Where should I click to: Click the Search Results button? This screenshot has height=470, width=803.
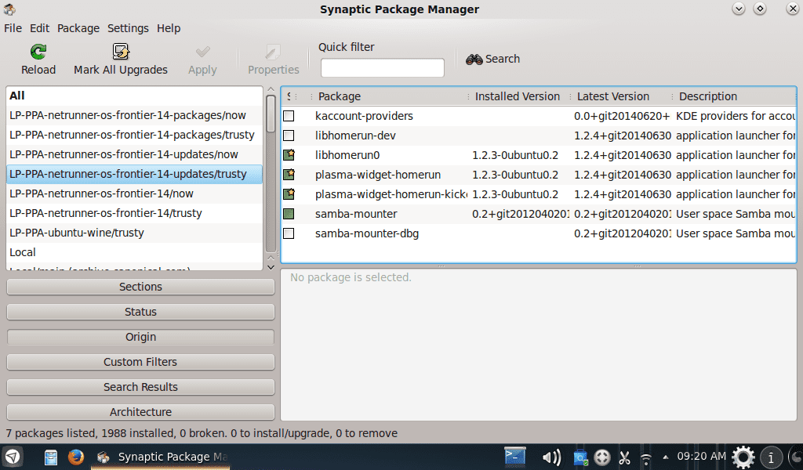(140, 387)
